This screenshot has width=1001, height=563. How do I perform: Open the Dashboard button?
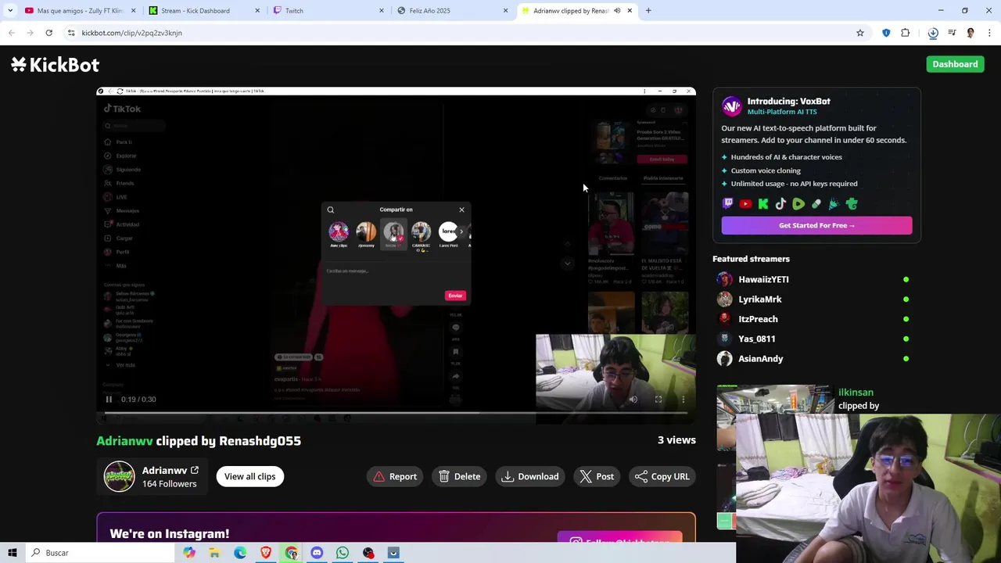tap(955, 64)
